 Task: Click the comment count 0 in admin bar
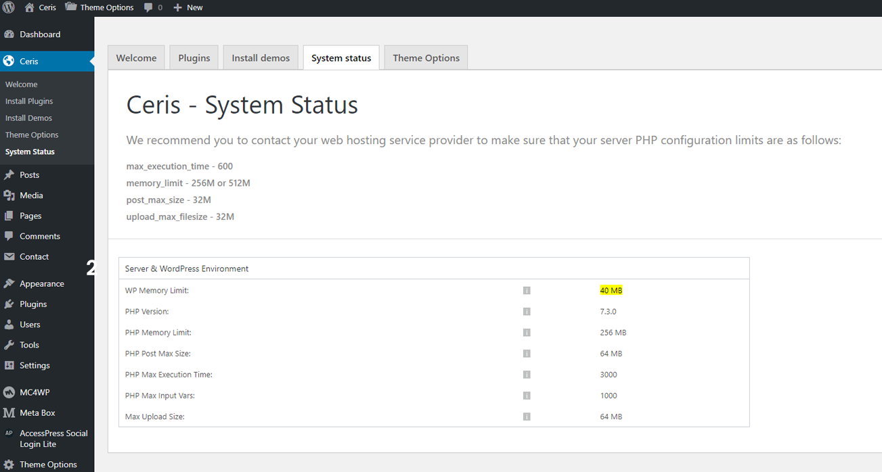pyautogui.click(x=160, y=7)
